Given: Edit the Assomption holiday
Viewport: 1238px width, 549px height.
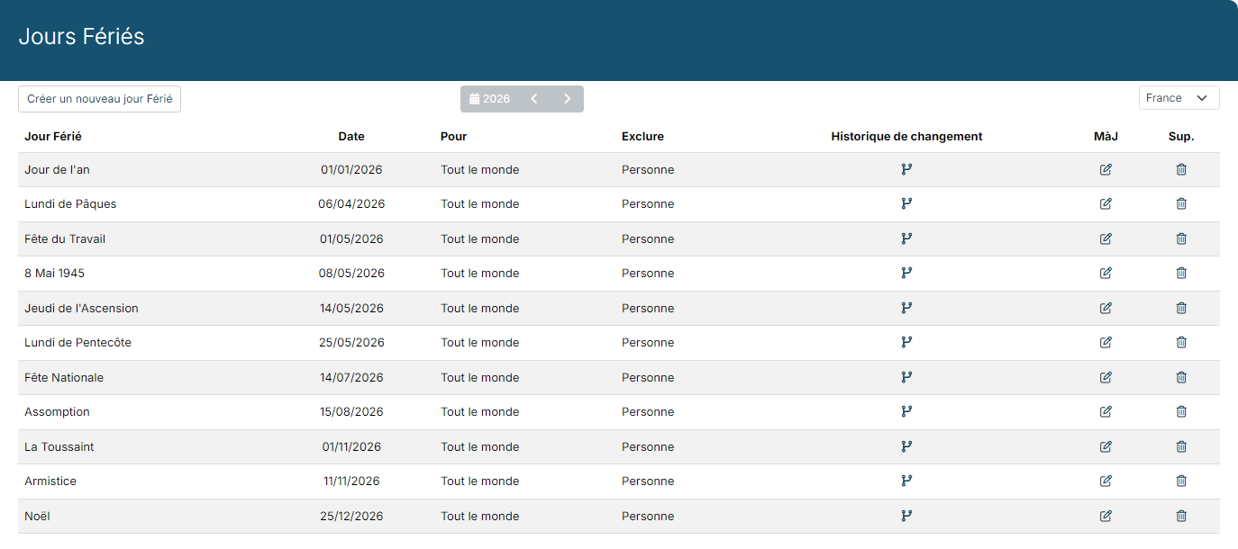Looking at the screenshot, I should pyautogui.click(x=1106, y=411).
